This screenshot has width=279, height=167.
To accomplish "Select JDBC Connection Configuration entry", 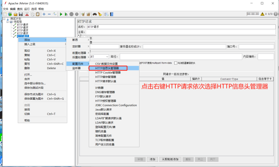I will (x=114, y=105).
